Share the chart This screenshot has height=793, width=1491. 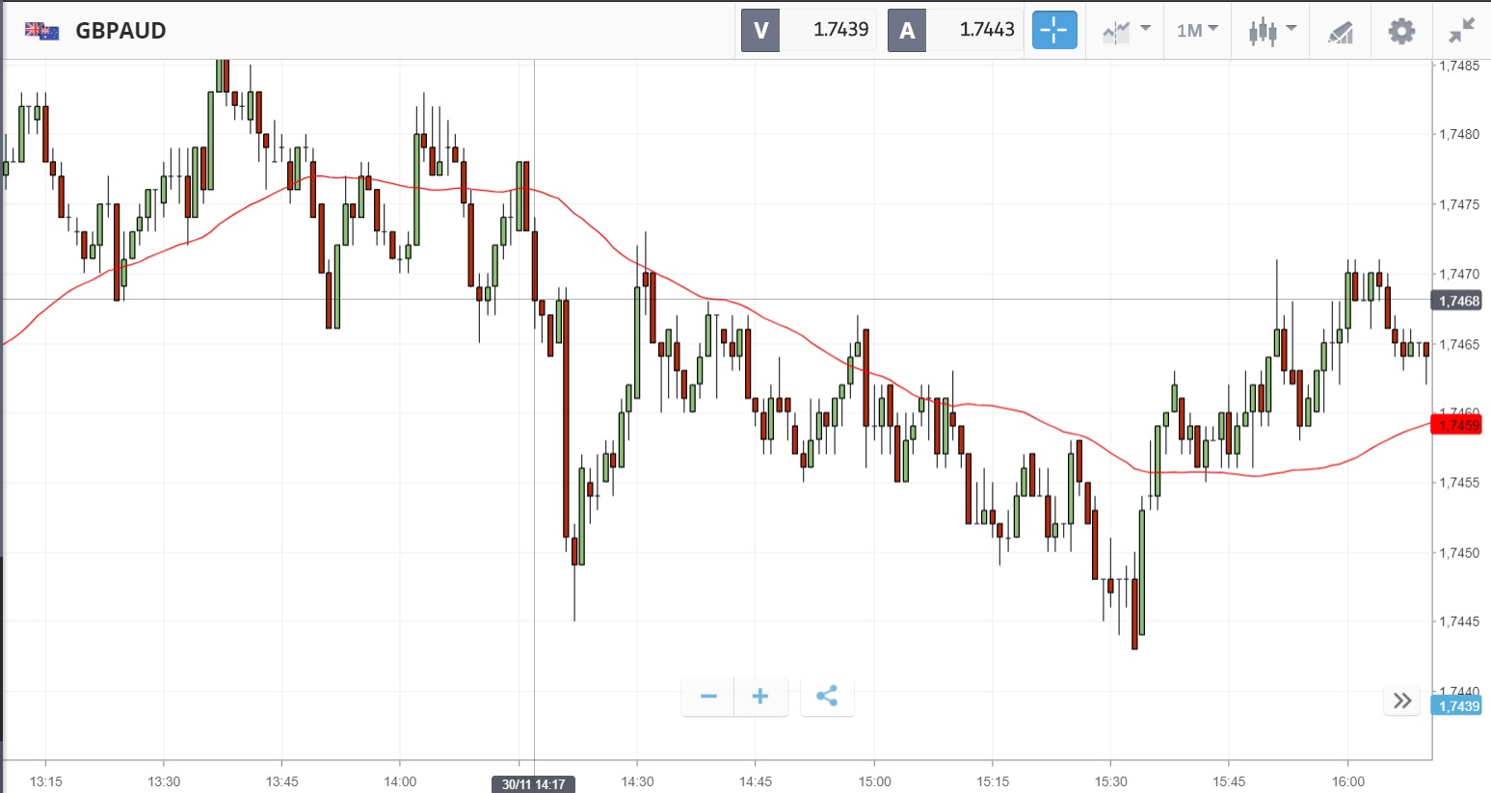(x=827, y=697)
